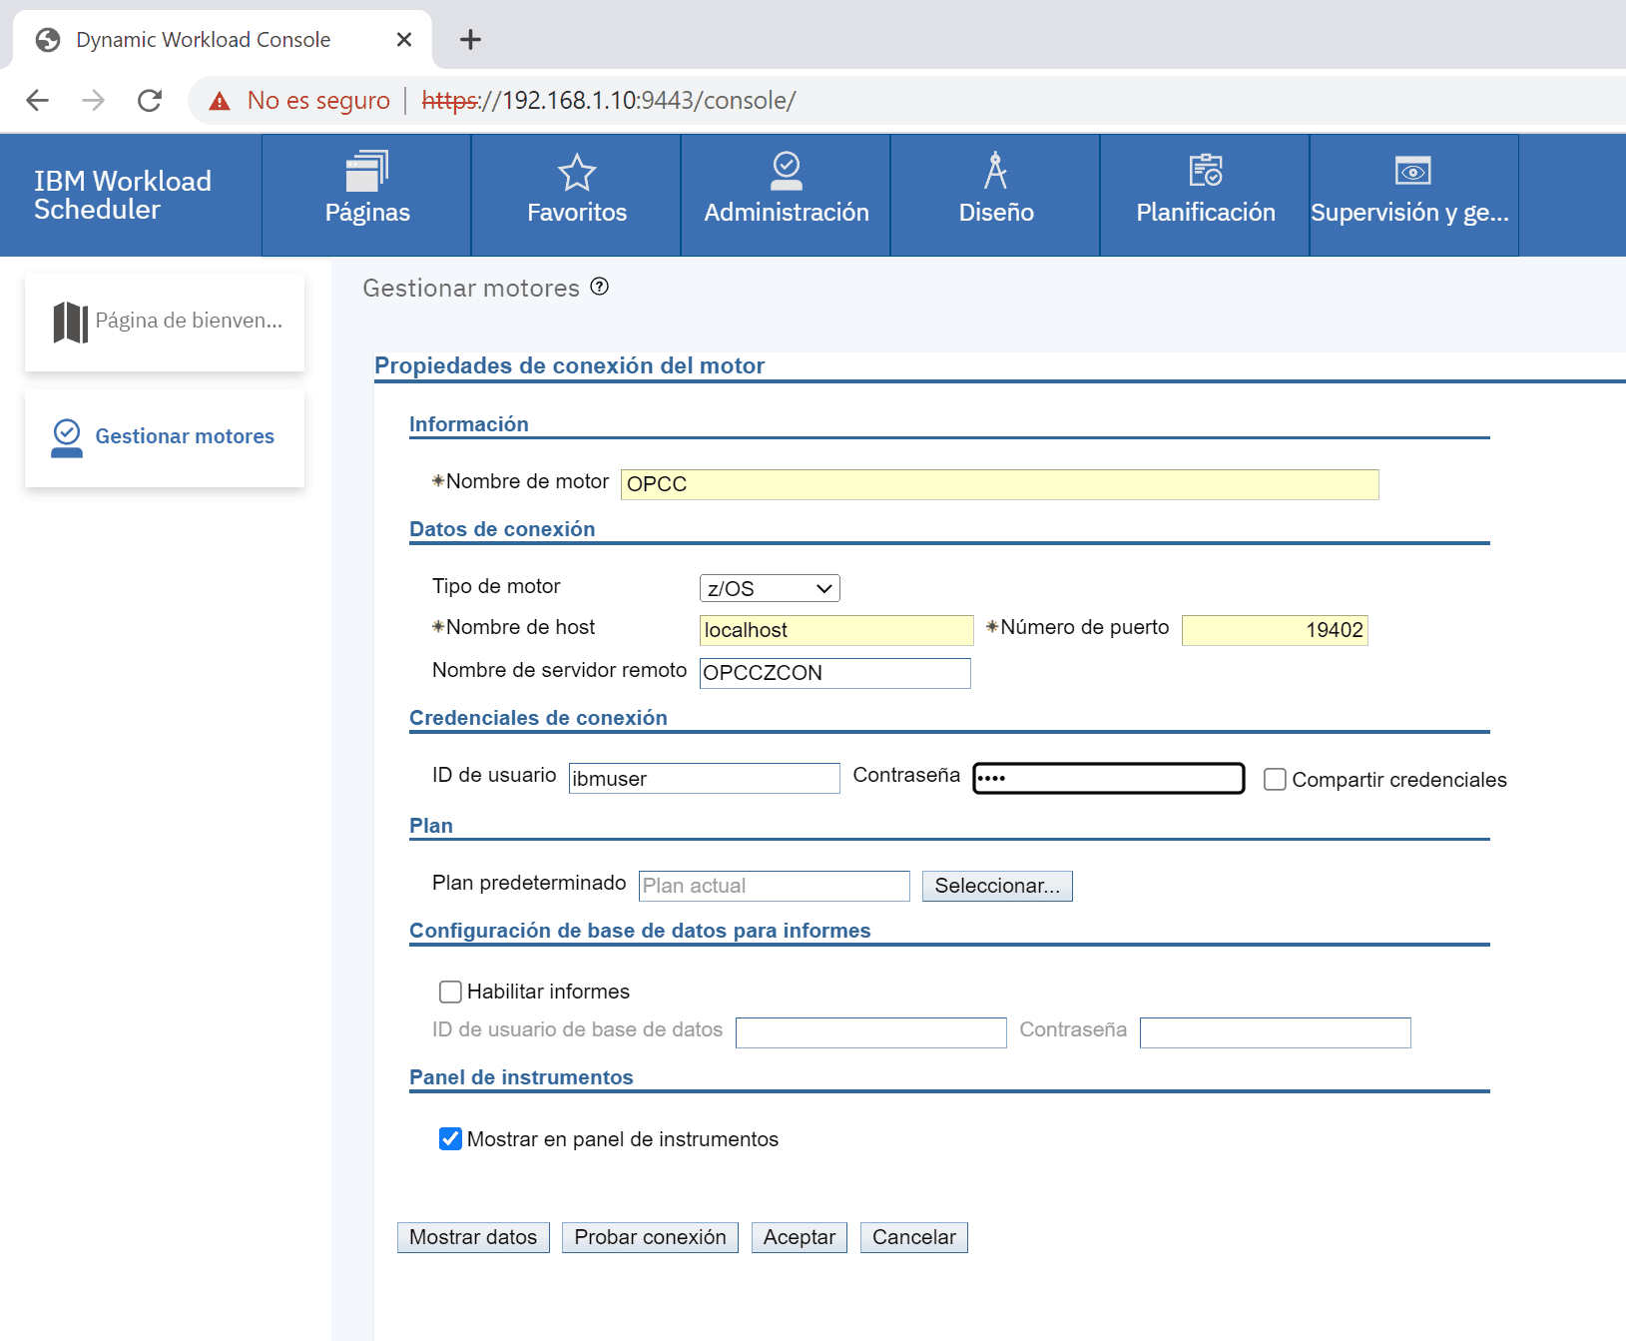Open the Administración user icon

pyautogui.click(x=787, y=171)
